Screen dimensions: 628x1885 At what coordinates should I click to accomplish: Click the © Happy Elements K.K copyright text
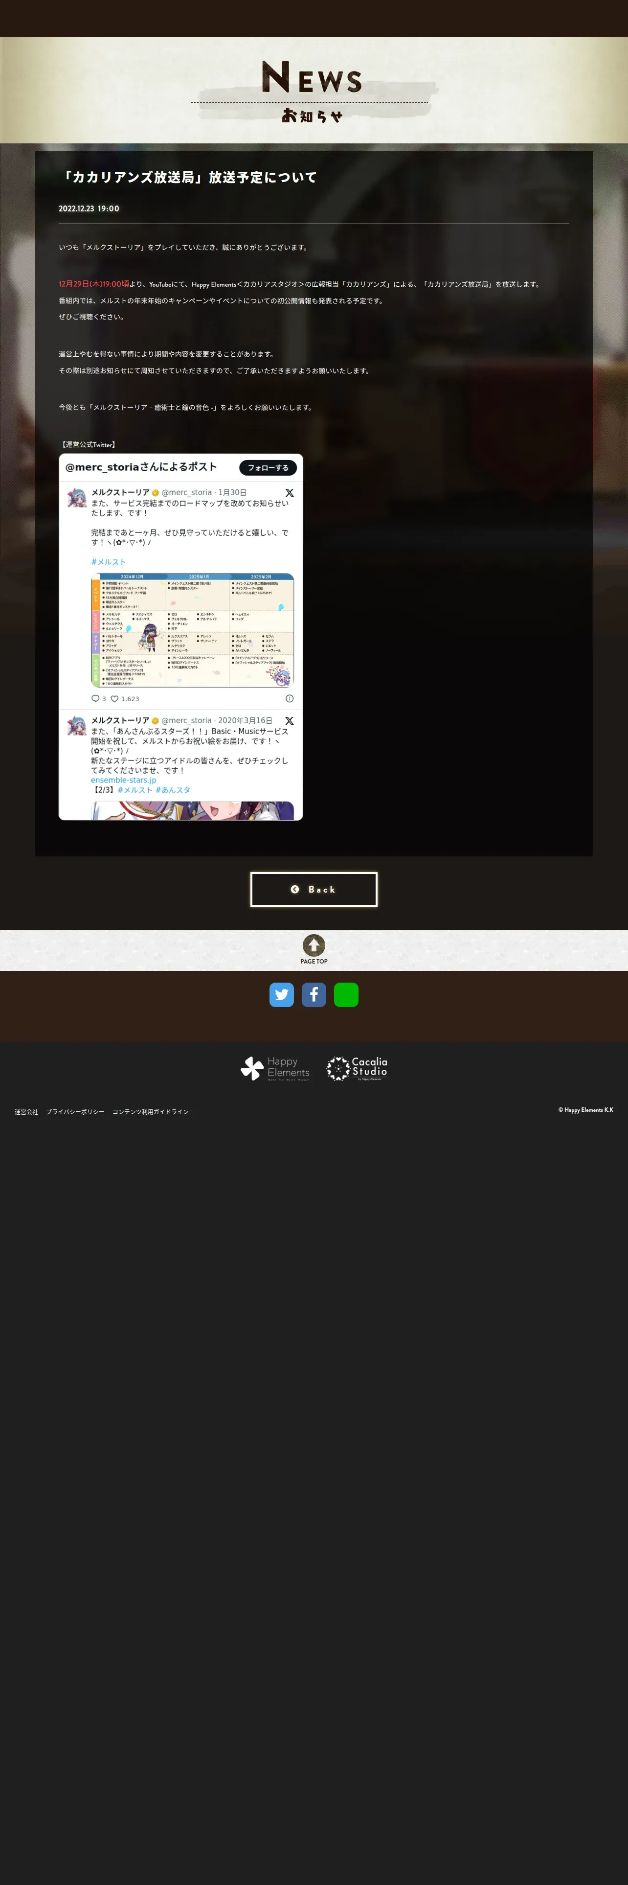(585, 1110)
